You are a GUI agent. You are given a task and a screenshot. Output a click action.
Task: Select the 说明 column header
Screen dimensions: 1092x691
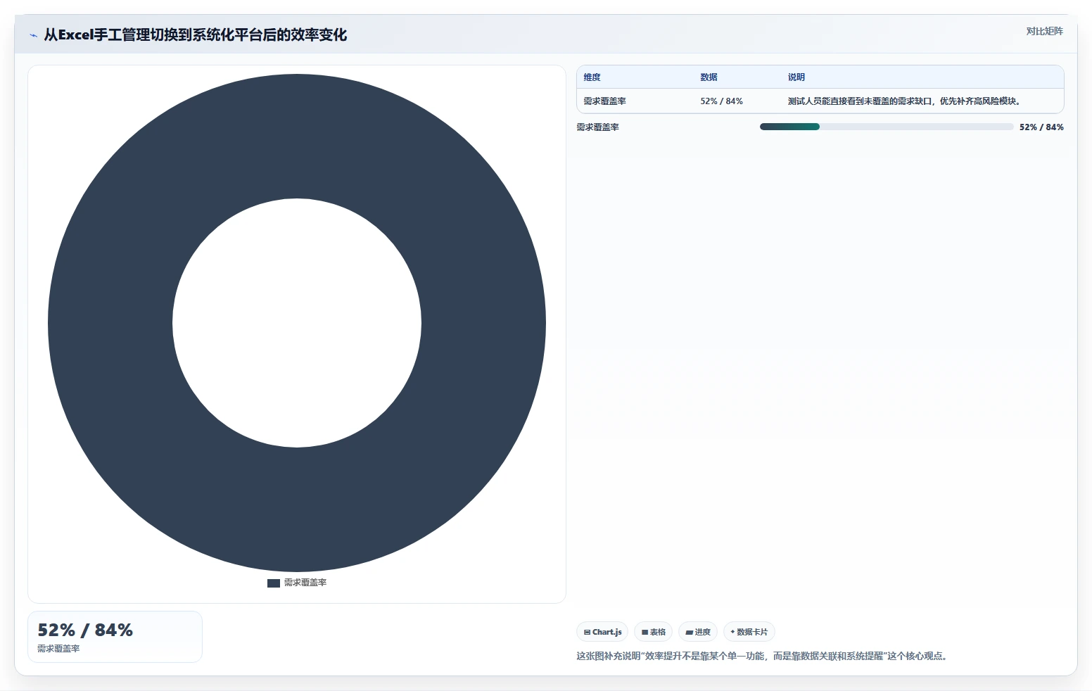tap(796, 77)
